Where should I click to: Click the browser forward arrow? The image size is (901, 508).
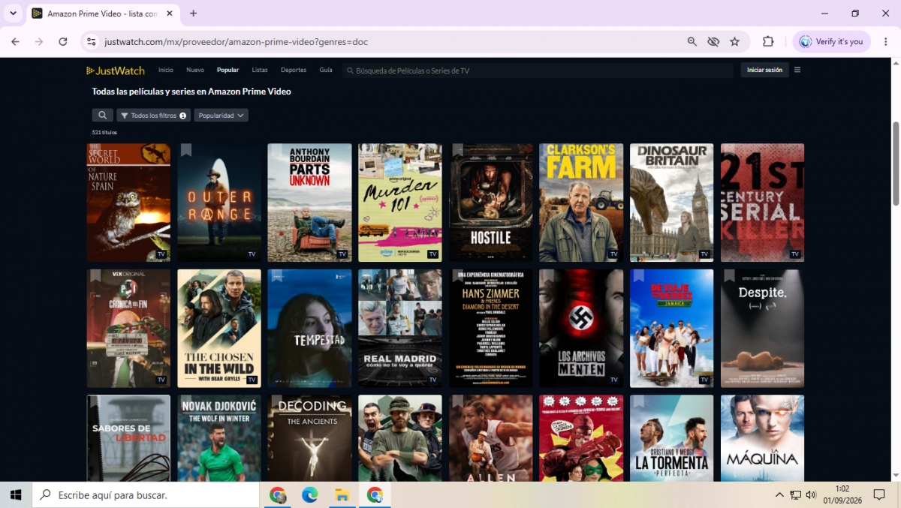tap(38, 41)
